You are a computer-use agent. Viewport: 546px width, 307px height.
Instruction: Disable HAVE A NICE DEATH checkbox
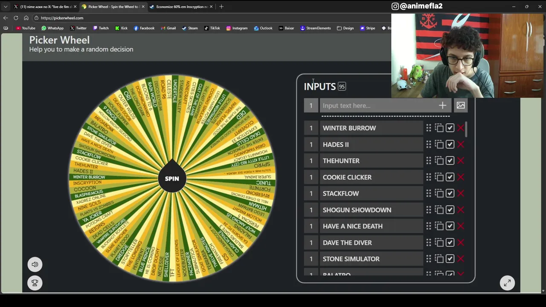(450, 226)
